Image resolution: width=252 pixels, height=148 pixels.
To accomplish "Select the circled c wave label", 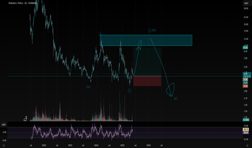I will coord(150,31).
